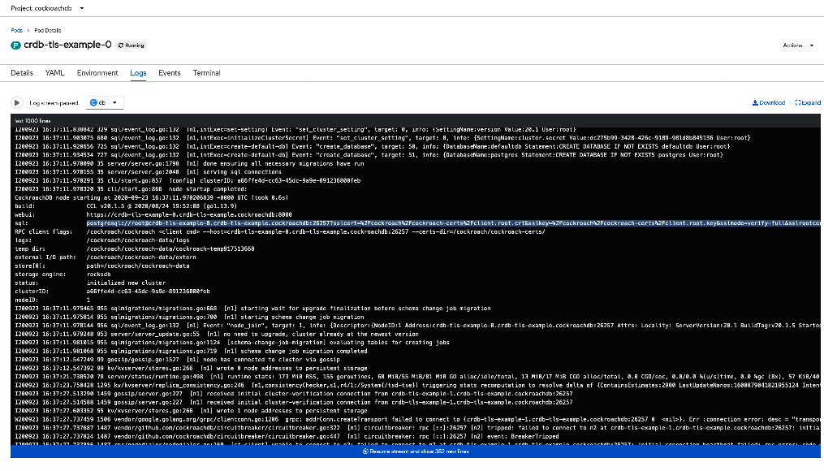
Task: Click the play icon to resume log streaming
Action: [15, 102]
